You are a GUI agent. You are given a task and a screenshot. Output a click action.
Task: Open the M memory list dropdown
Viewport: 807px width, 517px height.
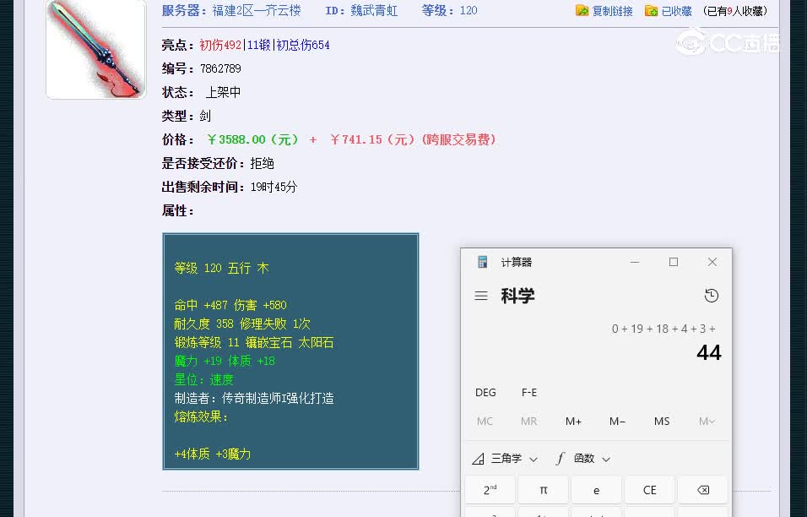(x=707, y=422)
